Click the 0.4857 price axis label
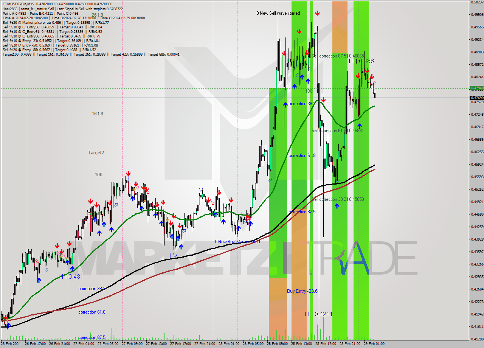The width and height of the screenshot is (484, 348). tap(477, 64)
